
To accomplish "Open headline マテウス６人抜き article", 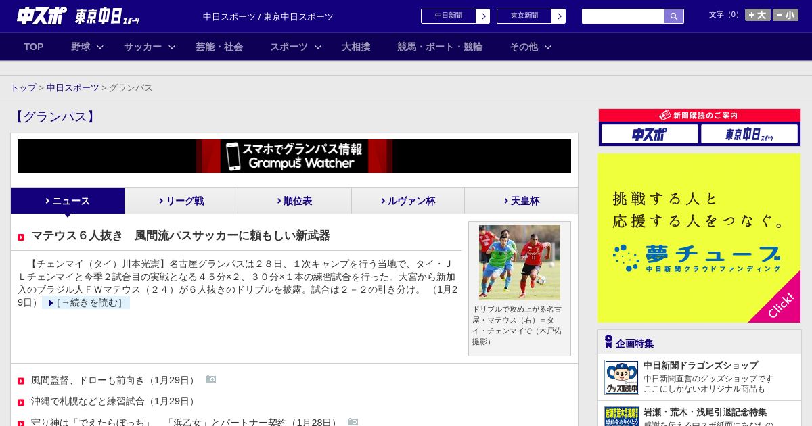I will click(x=181, y=236).
